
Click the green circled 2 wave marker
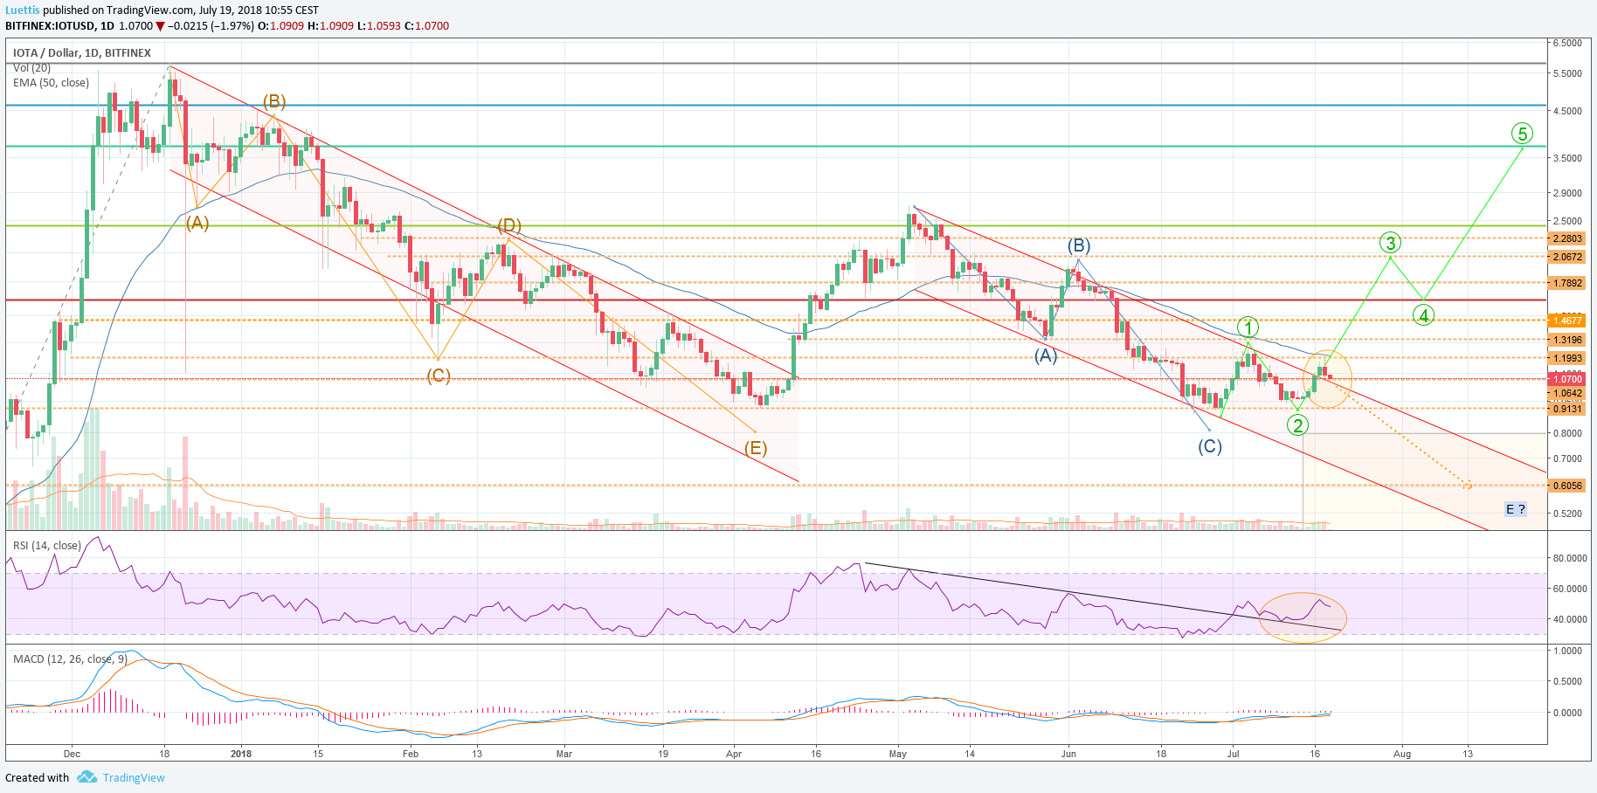[1297, 425]
